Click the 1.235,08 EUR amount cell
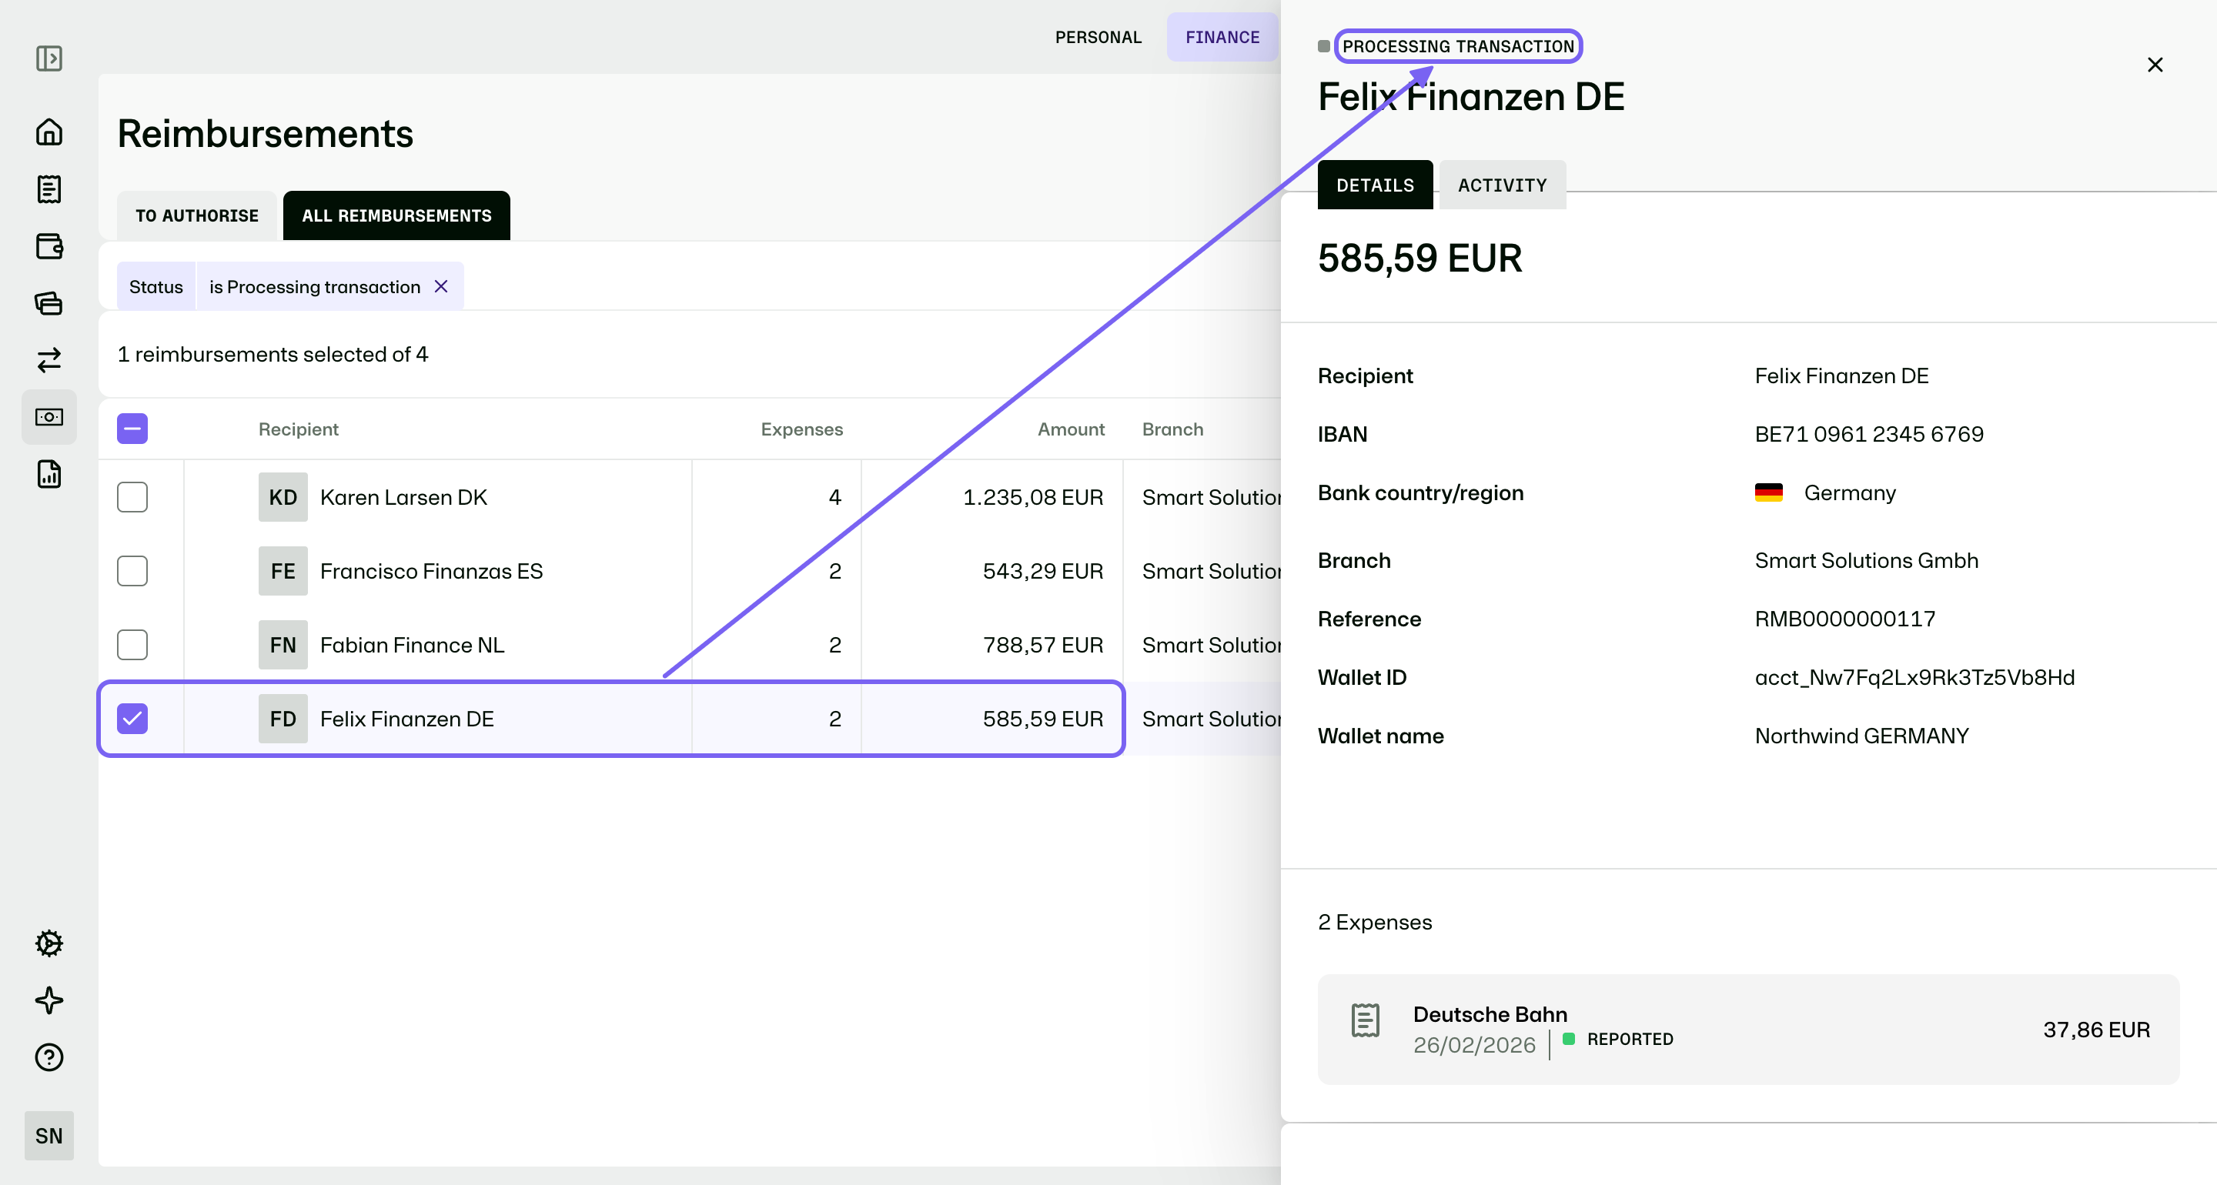Image resolution: width=2217 pixels, height=1185 pixels. (x=1033, y=496)
